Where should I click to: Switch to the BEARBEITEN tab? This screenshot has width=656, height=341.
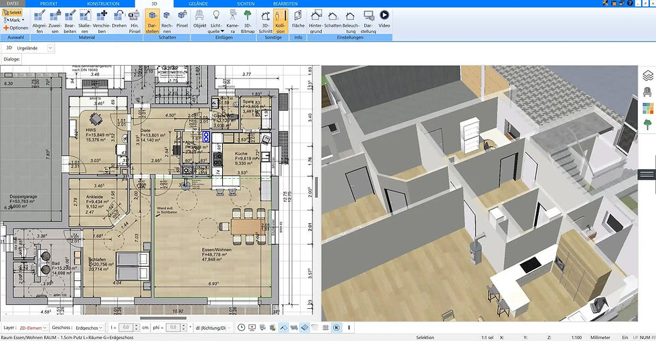pos(285,3)
